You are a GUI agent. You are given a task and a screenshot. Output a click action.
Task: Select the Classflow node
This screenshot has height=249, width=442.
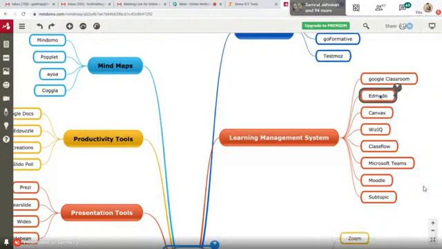click(x=379, y=146)
